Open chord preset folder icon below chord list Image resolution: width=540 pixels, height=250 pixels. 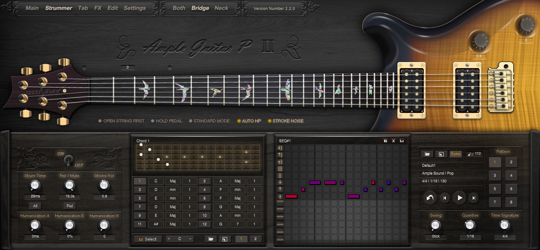click(211, 239)
